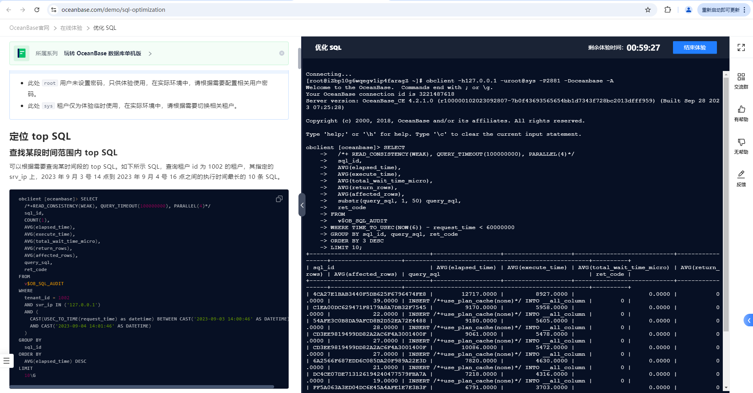
Task: Click the v$OB_SQL_AUDIT text in the code block
Action: [44, 284]
